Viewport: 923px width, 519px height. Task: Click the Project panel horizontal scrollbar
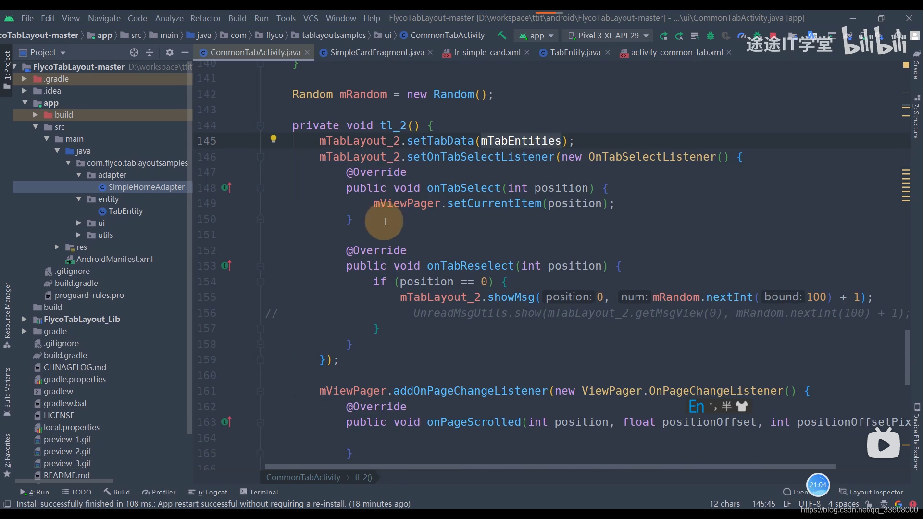pyautogui.click(x=64, y=481)
